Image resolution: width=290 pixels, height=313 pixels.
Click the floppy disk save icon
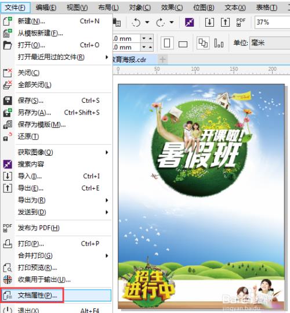point(8,100)
